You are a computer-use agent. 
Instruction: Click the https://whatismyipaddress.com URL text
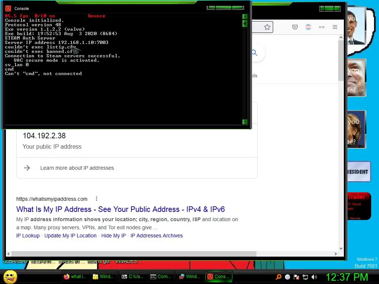52,199
